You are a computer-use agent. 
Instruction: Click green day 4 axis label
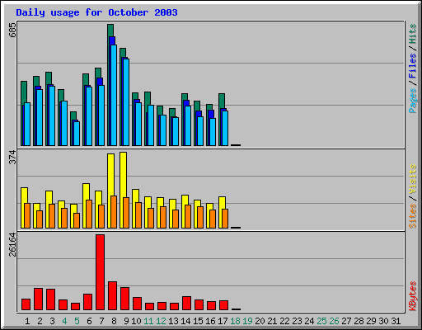(x=64, y=321)
